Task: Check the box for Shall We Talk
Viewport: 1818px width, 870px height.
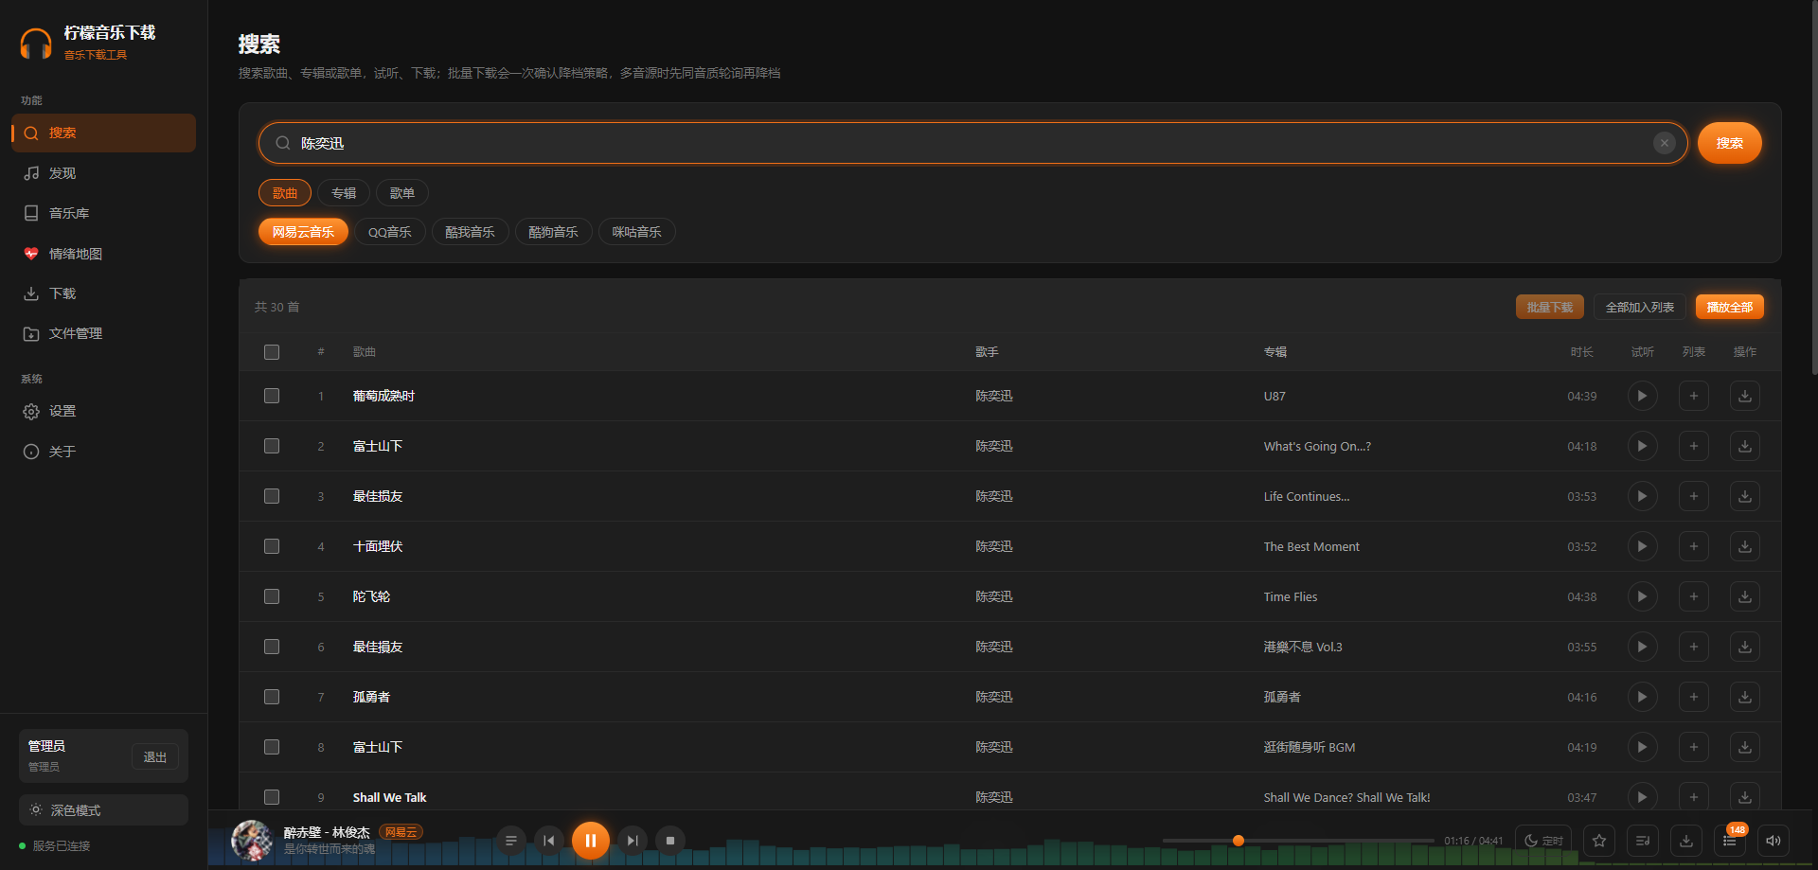Action: pyautogui.click(x=272, y=797)
